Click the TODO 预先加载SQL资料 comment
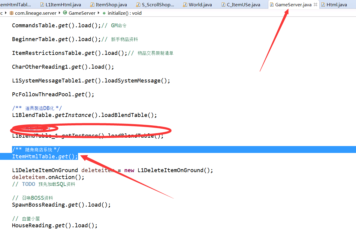356x230 pixels. (44, 184)
